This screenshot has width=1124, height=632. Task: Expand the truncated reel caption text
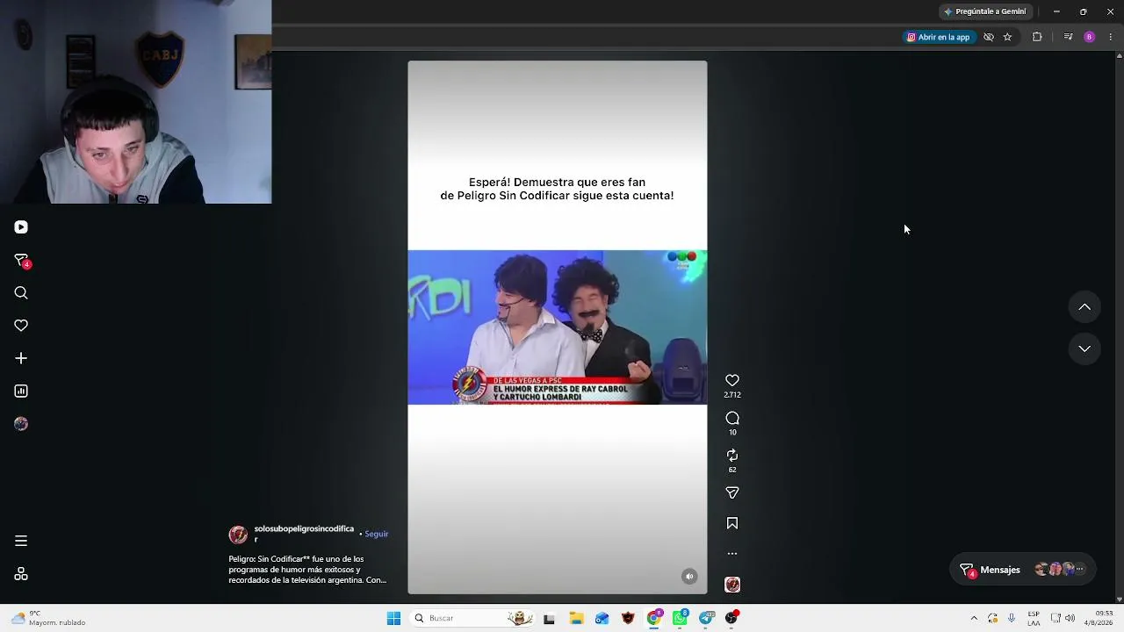coord(307,570)
